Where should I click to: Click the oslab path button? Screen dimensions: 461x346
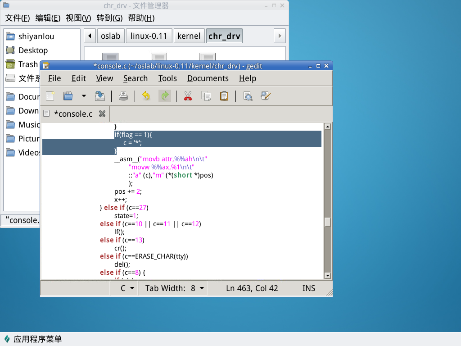point(110,36)
